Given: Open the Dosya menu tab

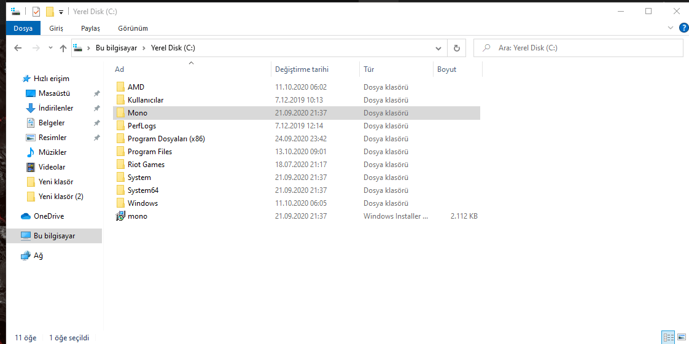Looking at the screenshot, I should [23, 28].
